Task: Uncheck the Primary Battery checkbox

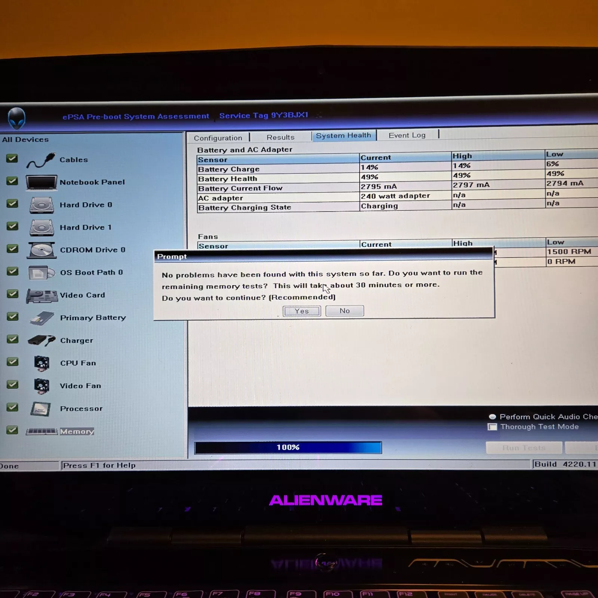Action: pos(12,317)
